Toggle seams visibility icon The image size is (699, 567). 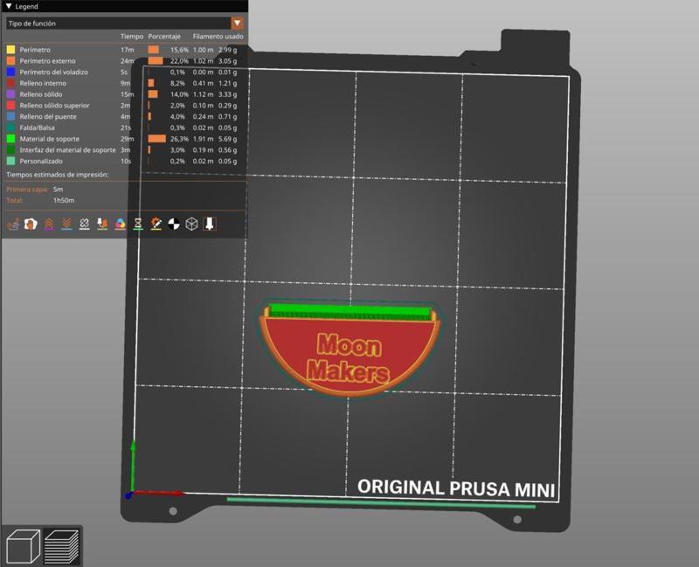(84, 224)
